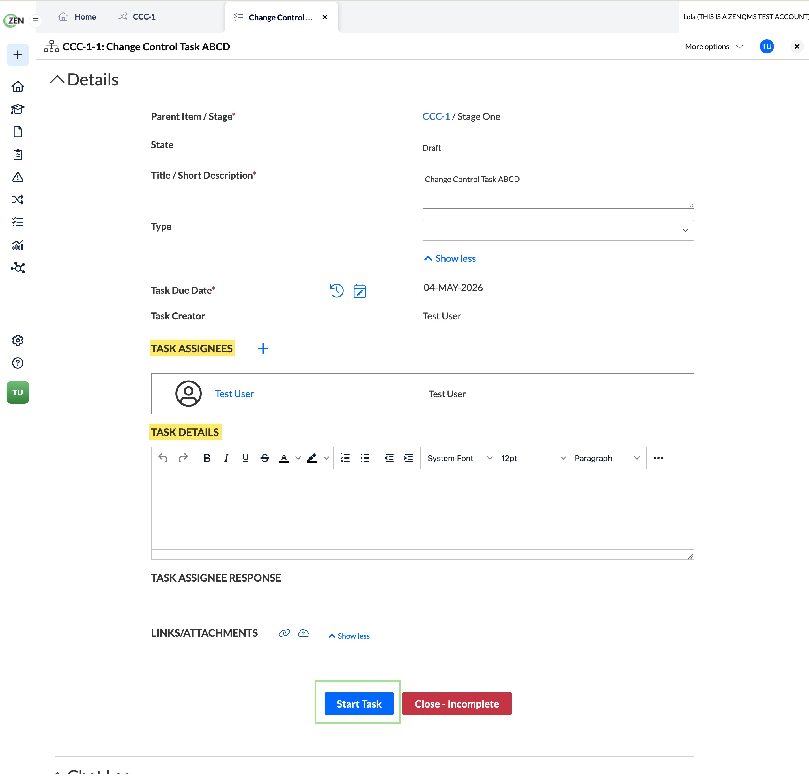The width and height of the screenshot is (809, 776).
Task: Click the Close - Incomplete button
Action: coord(457,704)
